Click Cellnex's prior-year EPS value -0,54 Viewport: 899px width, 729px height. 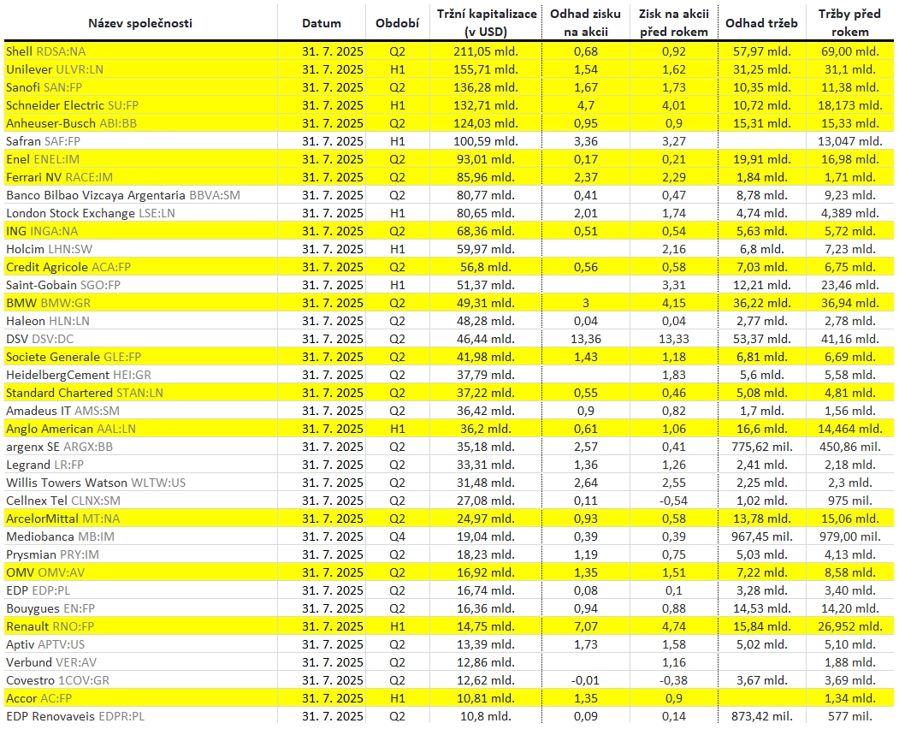tap(674, 501)
